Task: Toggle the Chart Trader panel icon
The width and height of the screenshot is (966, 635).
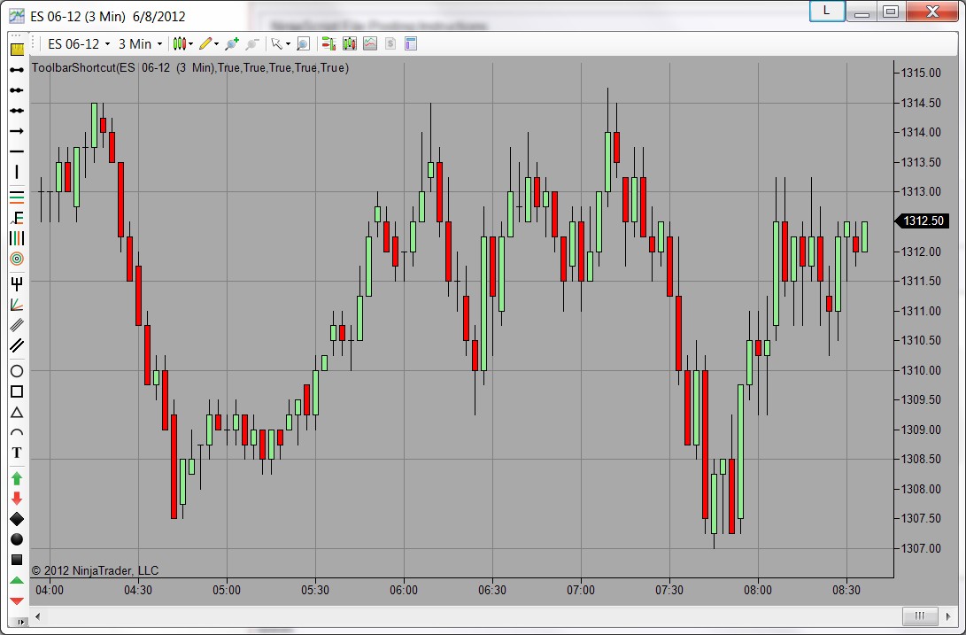Action: click(328, 43)
